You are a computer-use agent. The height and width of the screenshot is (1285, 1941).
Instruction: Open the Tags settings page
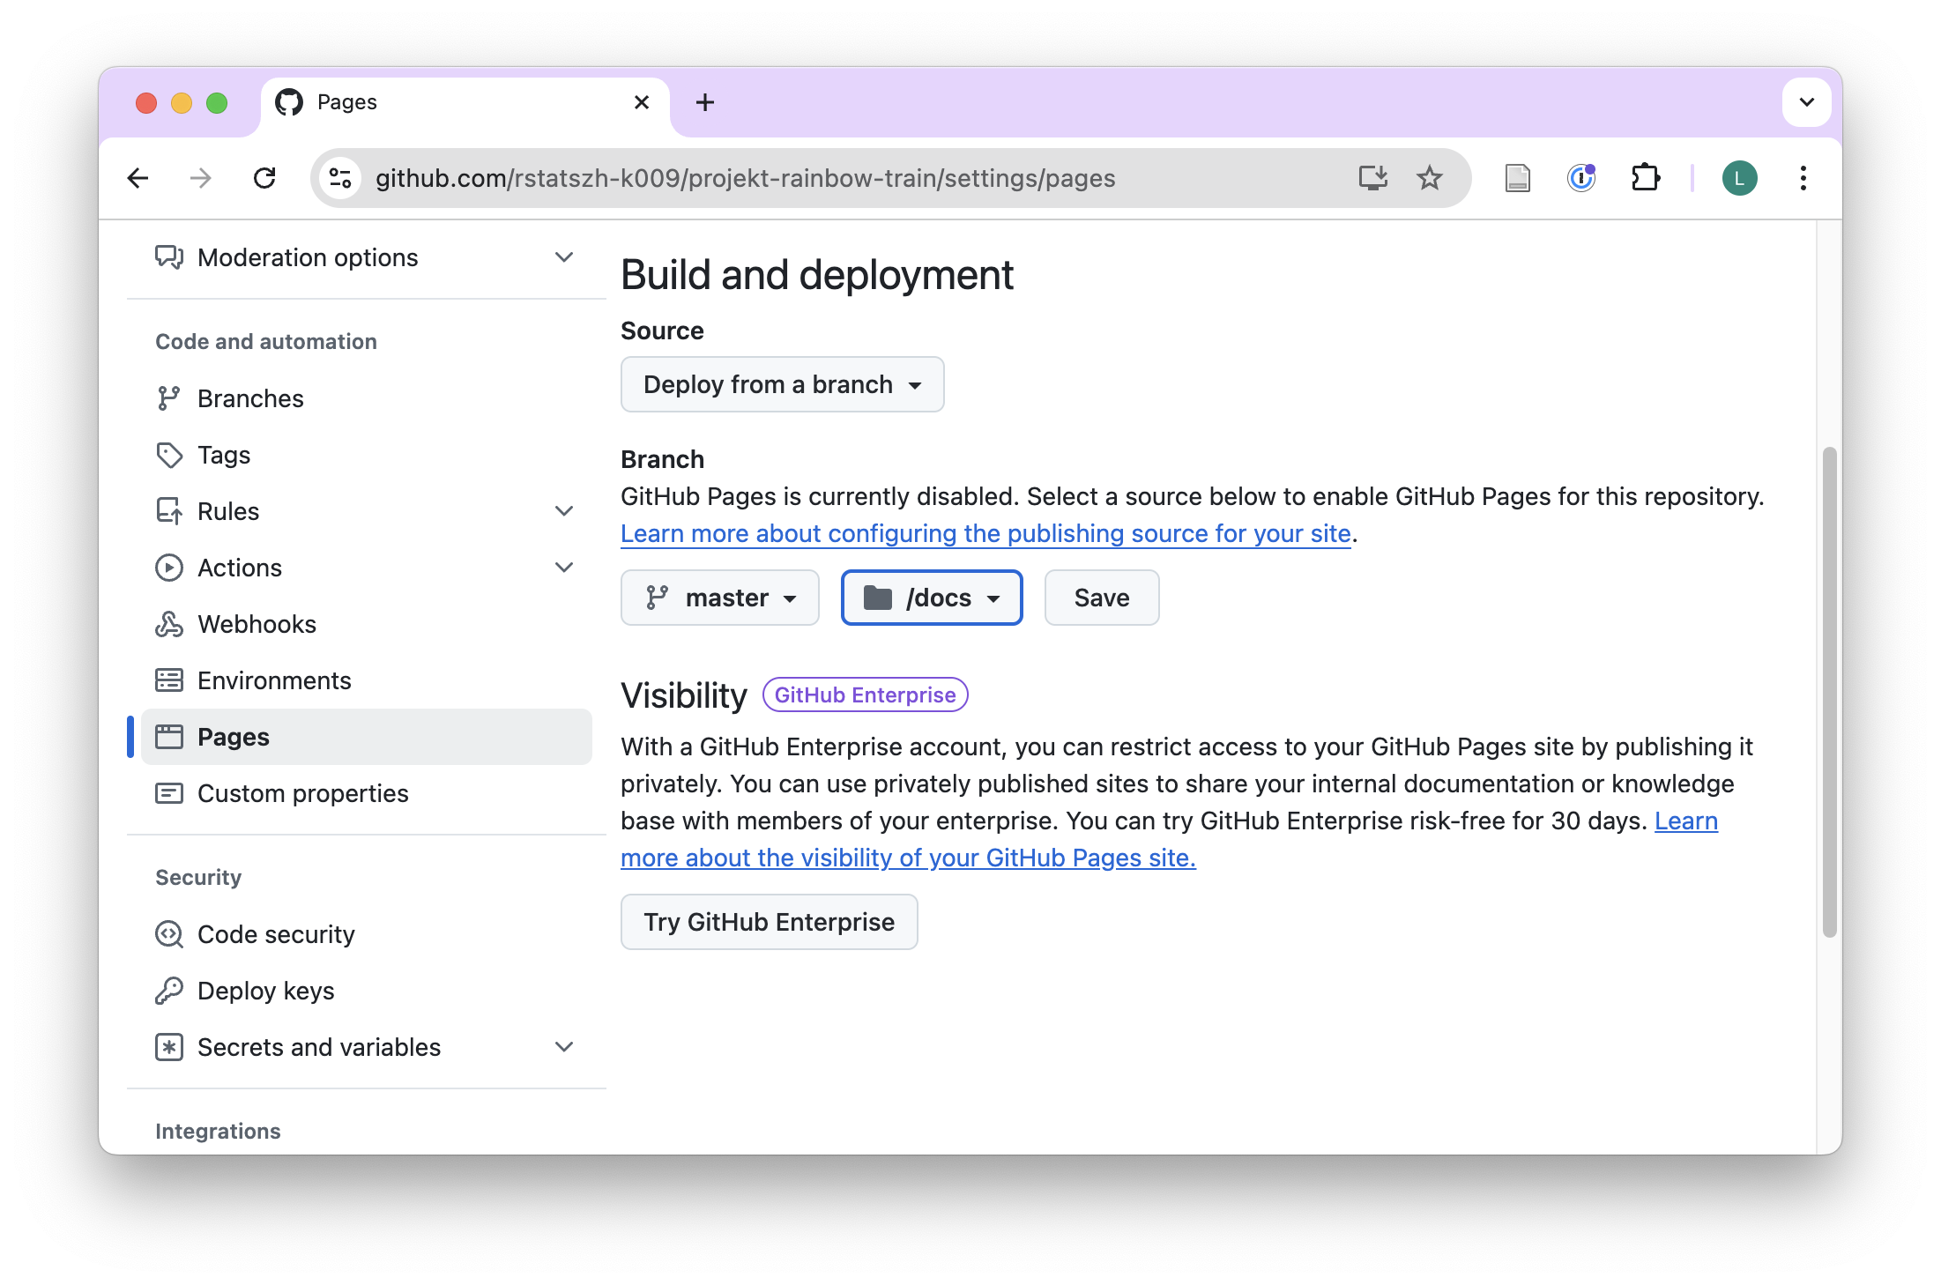tap(367, 455)
